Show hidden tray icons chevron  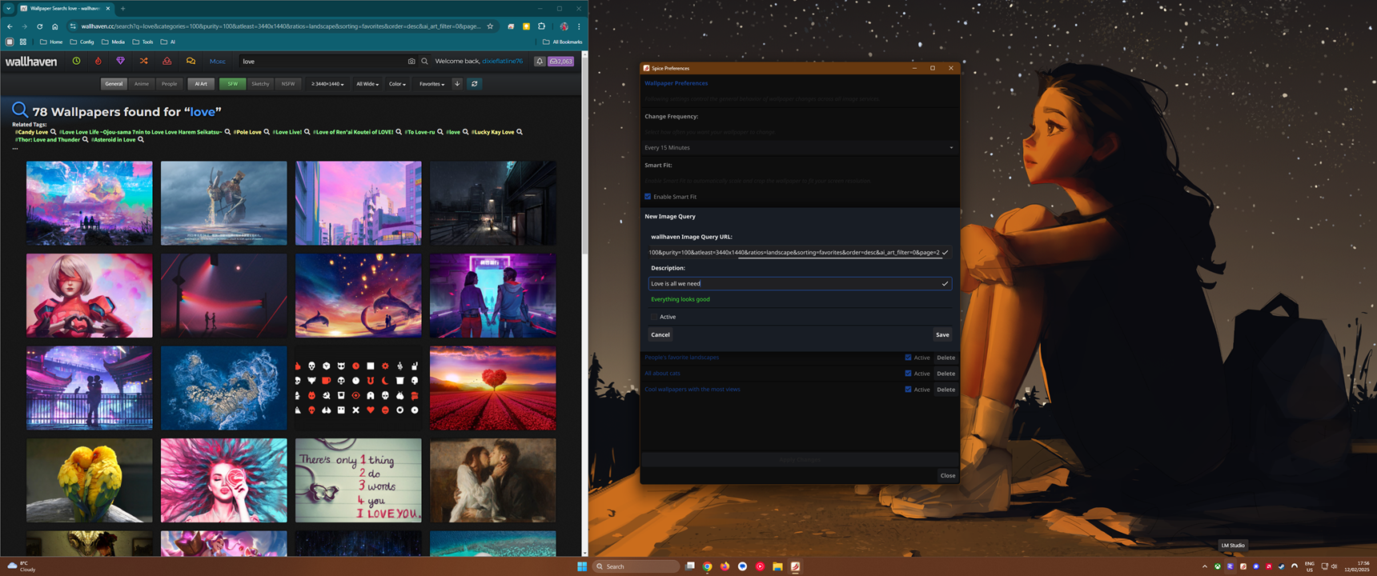click(1204, 566)
